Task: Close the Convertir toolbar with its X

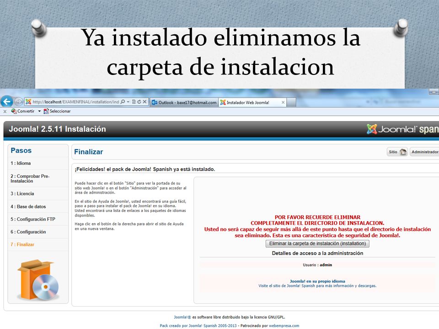Action: (x=5, y=111)
